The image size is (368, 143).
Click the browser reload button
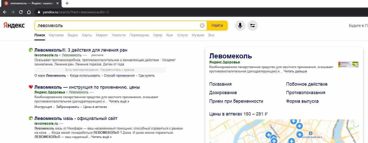pyautogui.click(x=21, y=12)
